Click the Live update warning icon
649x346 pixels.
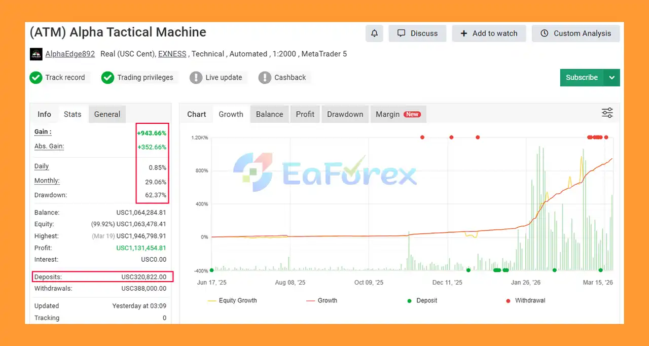click(x=196, y=78)
